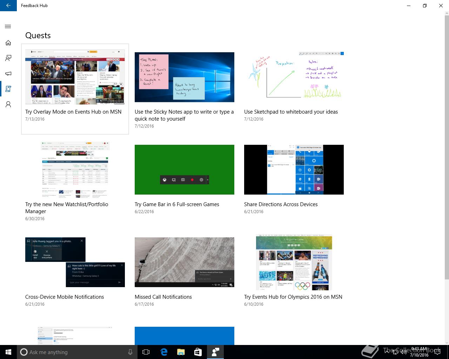Screen dimensions: 449x359
Task: Launch Microsoft Edge from the taskbar
Action: [163, 352]
